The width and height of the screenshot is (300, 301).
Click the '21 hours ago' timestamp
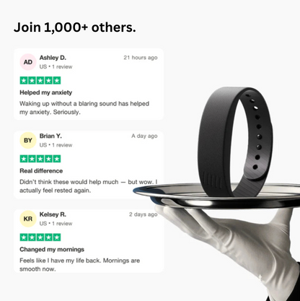(141, 58)
